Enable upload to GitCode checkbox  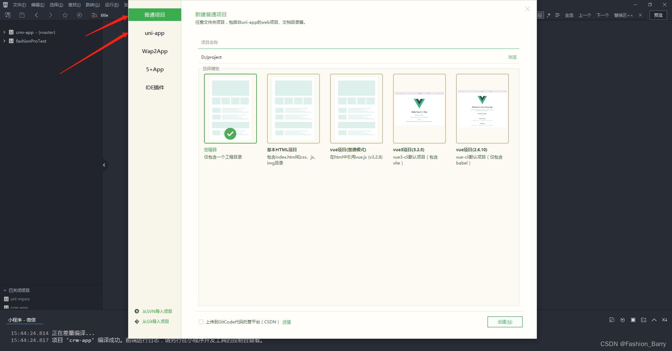point(201,322)
